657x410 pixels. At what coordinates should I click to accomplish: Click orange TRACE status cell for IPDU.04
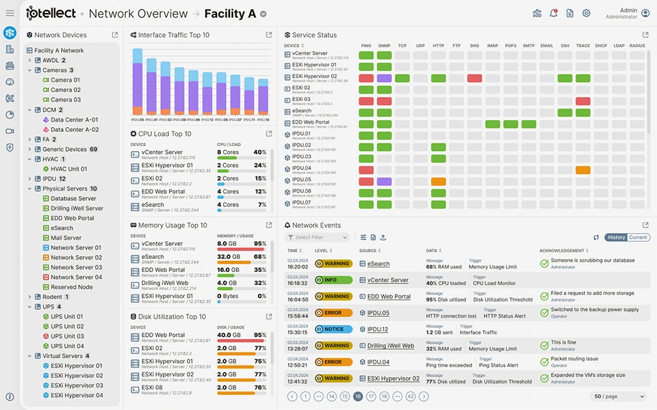tap(583, 170)
